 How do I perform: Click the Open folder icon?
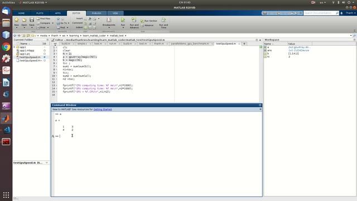[24, 20]
